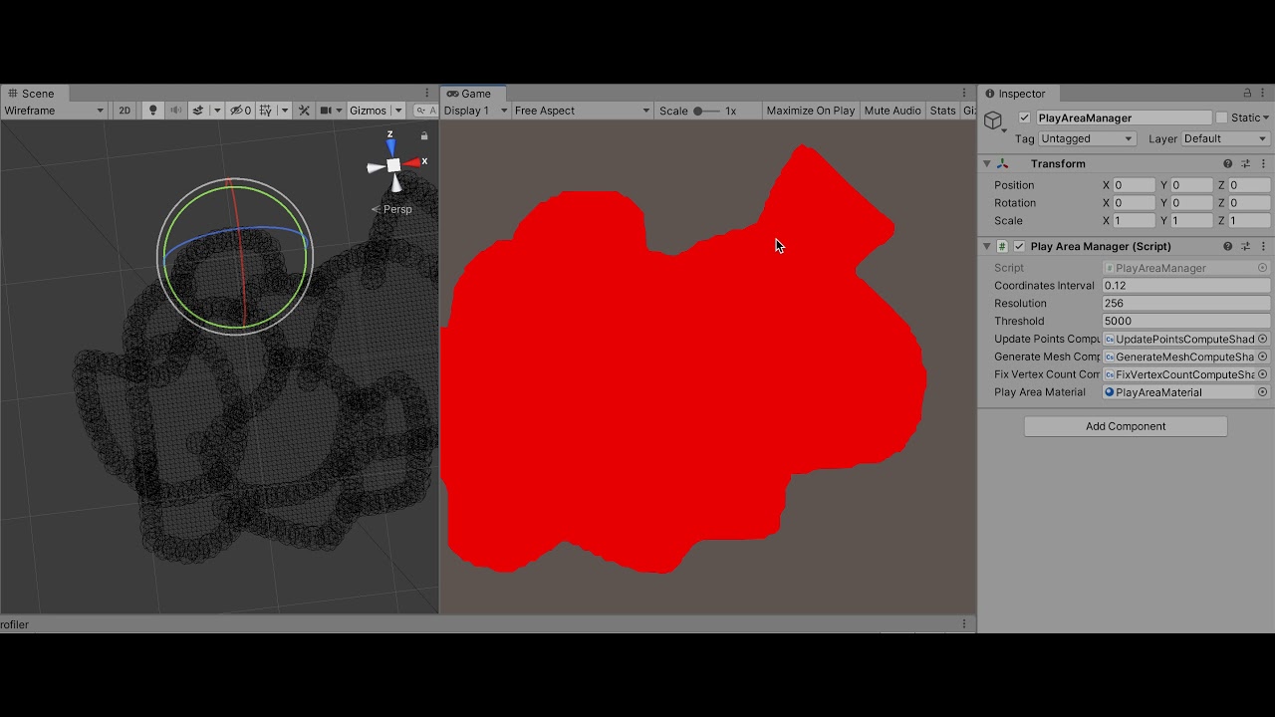Open the Default layer dropdown
1275x717 pixels.
[x=1225, y=138]
